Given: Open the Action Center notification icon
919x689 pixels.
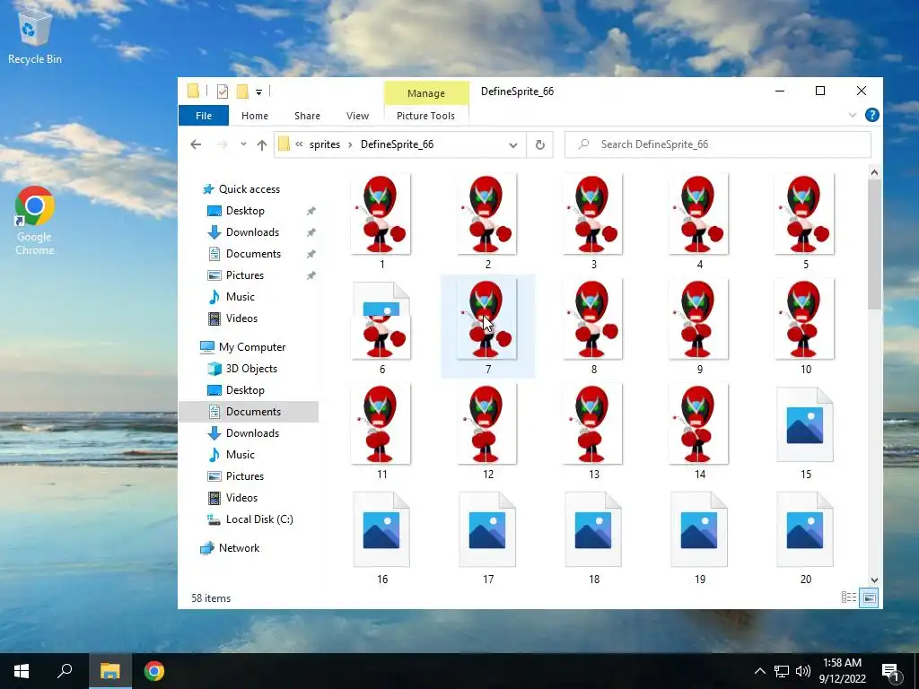Looking at the screenshot, I should pyautogui.click(x=891, y=671).
